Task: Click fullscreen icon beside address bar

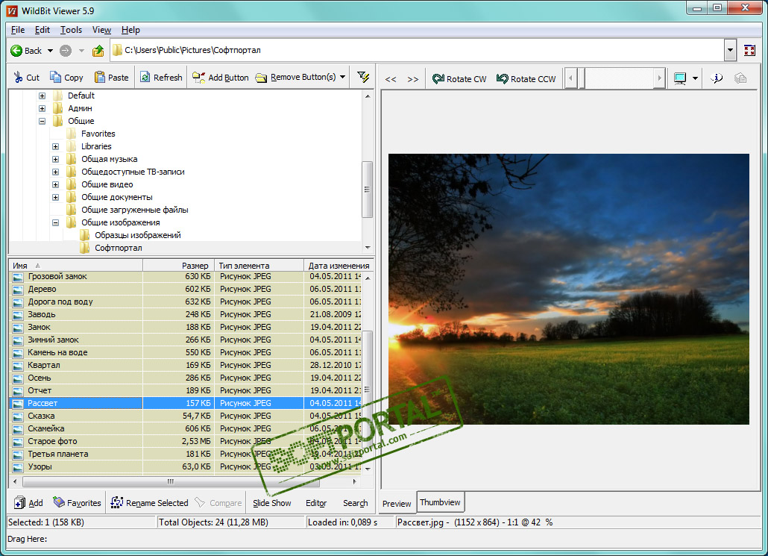Action: [x=749, y=50]
